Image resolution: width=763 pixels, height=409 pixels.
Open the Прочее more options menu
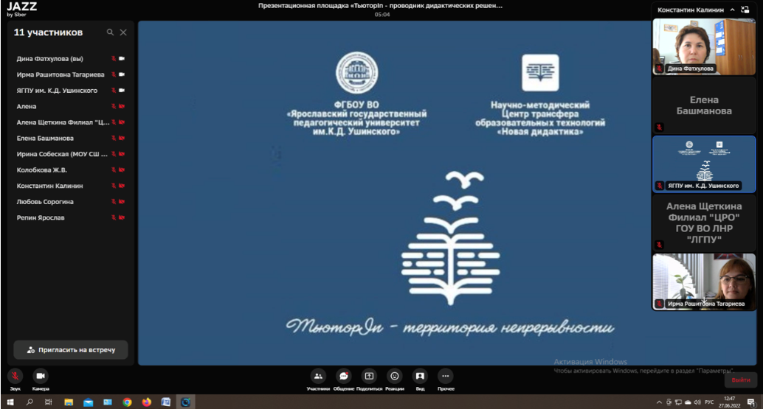click(445, 376)
